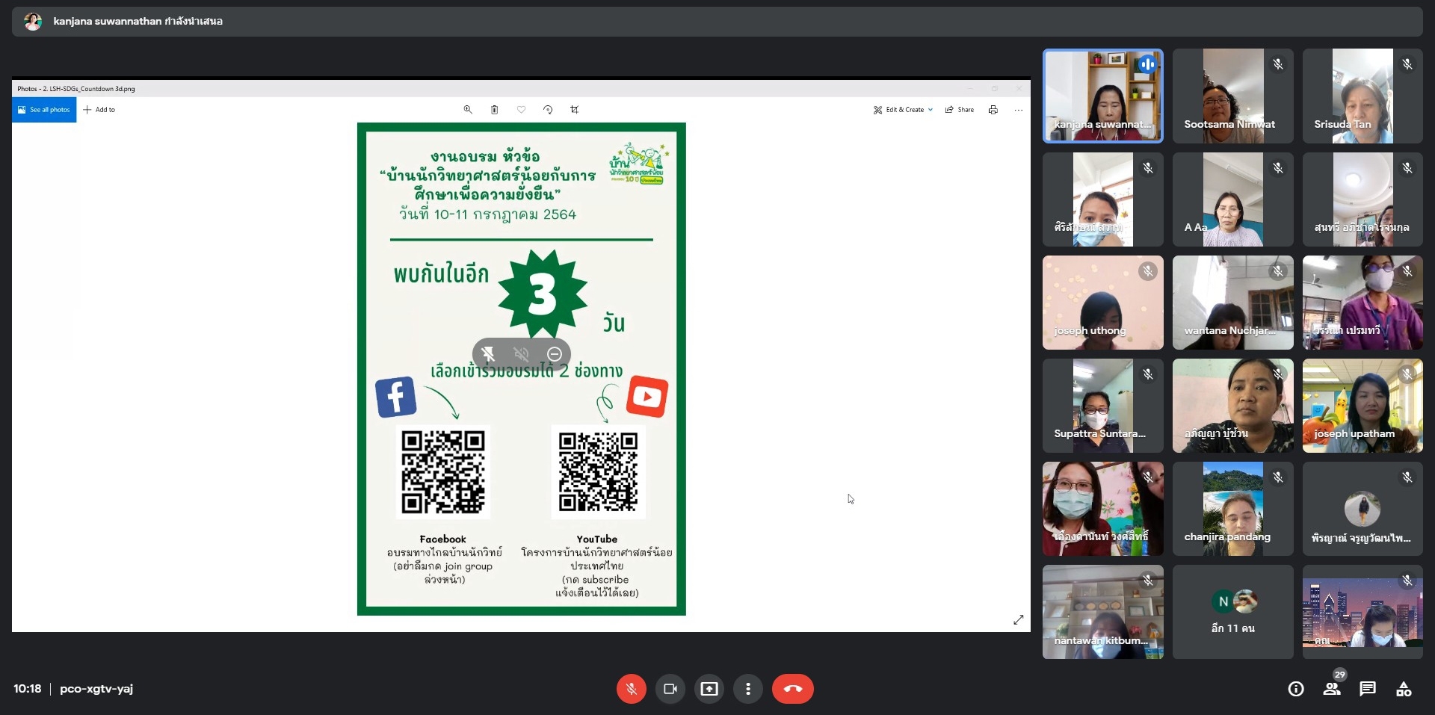Click the rotate icon in Photos toolbar
Viewport: 1435px width, 715px height.
[548, 110]
